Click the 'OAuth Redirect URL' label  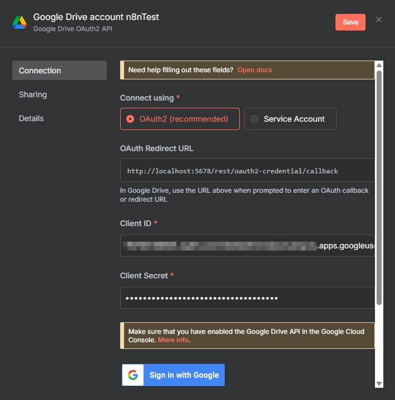[x=157, y=148]
